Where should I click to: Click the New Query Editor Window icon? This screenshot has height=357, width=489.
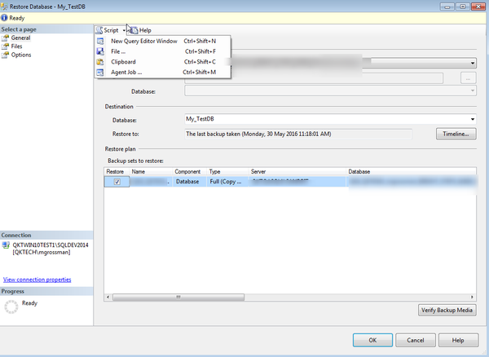pyautogui.click(x=100, y=41)
